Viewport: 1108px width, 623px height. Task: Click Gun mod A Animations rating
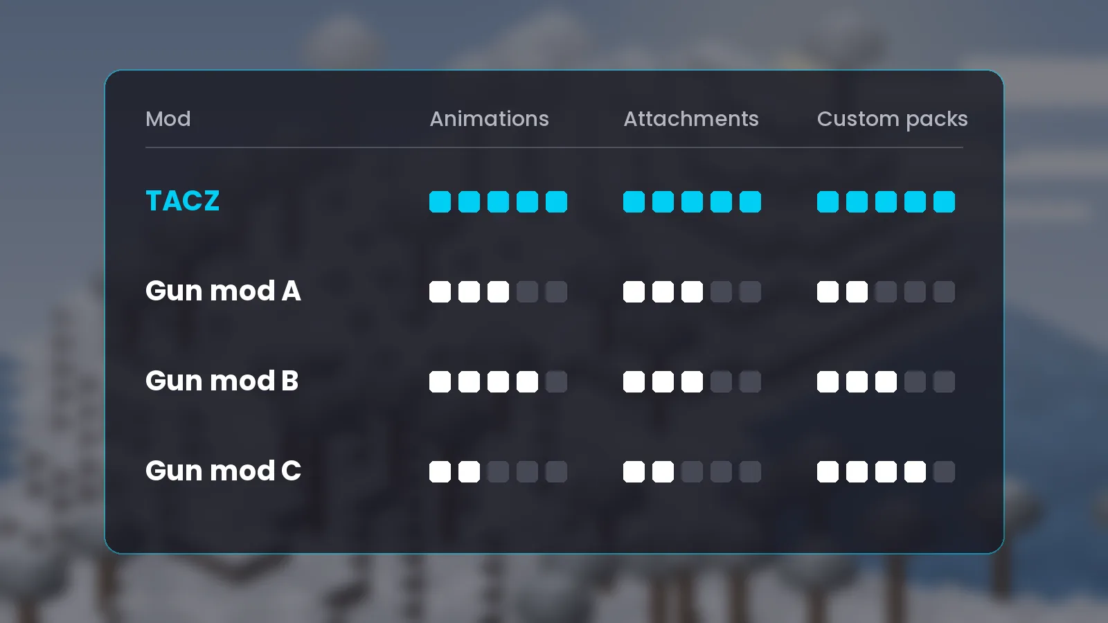pyautogui.click(x=498, y=291)
